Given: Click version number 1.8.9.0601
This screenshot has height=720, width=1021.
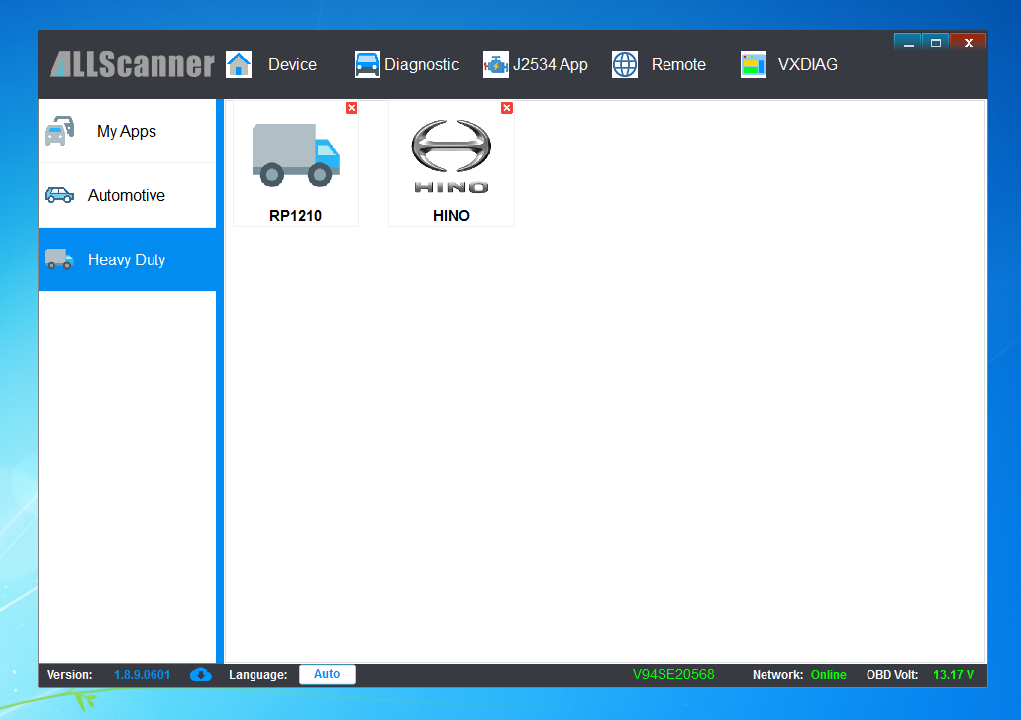Looking at the screenshot, I should click(142, 675).
